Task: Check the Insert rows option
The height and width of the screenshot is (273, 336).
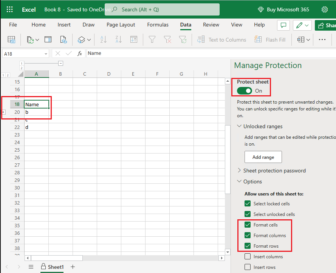Action: 248,267
